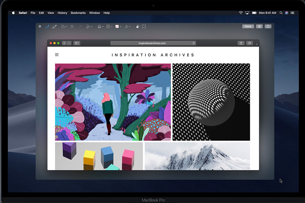The height and width of the screenshot is (203, 305).
Task: Open the dotted sphere image
Action: (x=211, y=102)
